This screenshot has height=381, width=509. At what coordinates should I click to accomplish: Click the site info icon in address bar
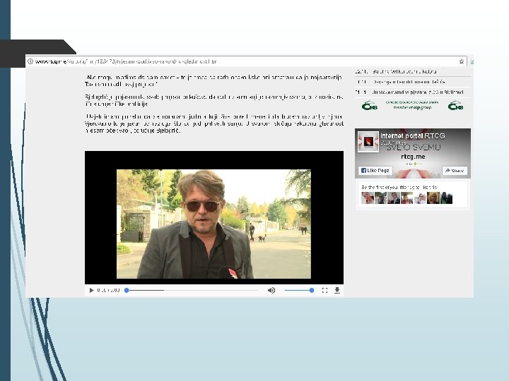[30, 61]
